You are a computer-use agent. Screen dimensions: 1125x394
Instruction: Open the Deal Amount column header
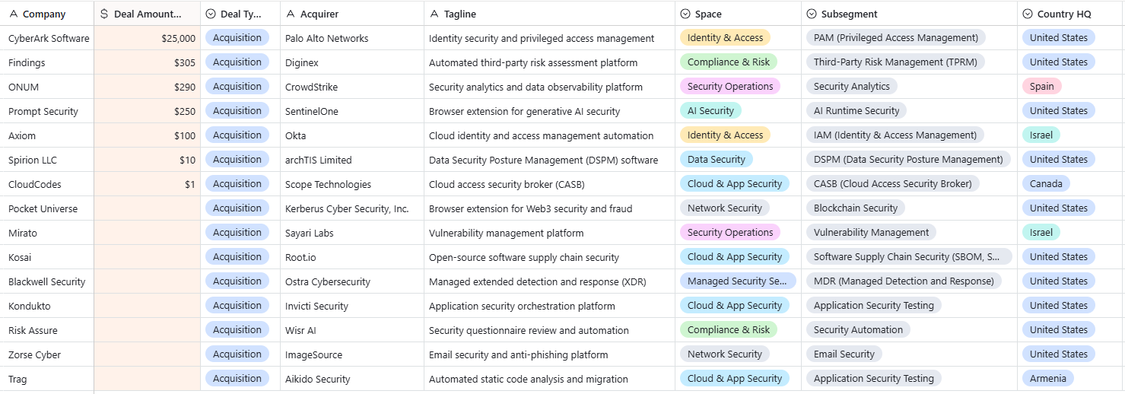148,14
